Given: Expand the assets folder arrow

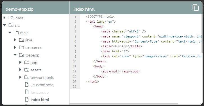Looking at the screenshot, I should point(20,70).
